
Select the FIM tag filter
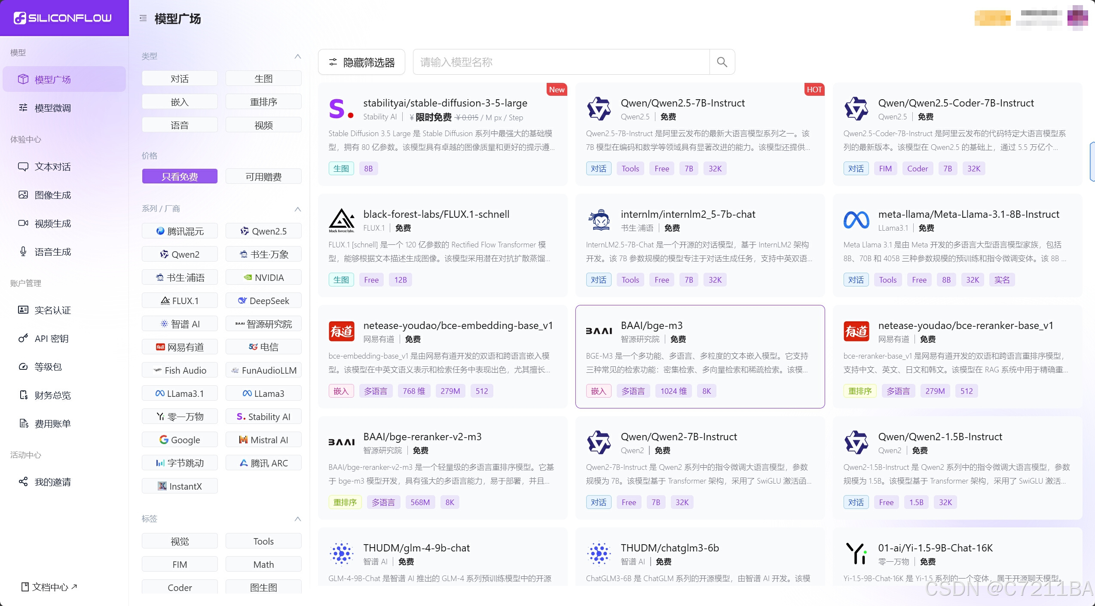[x=180, y=564]
